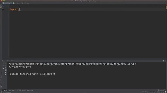Open Run panel gear settings
This screenshot has width=167, height=93.
tap(164, 61)
